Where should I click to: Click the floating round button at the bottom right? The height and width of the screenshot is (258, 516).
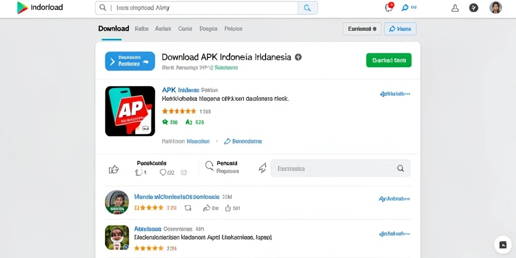[503, 244]
